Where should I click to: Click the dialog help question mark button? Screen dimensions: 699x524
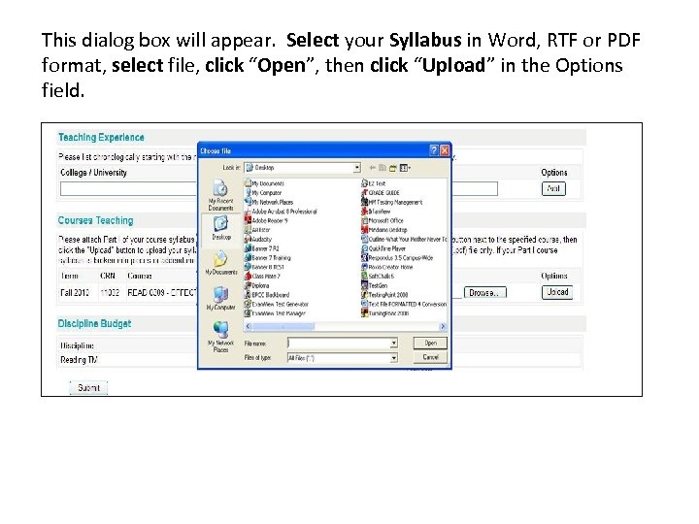click(x=434, y=150)
